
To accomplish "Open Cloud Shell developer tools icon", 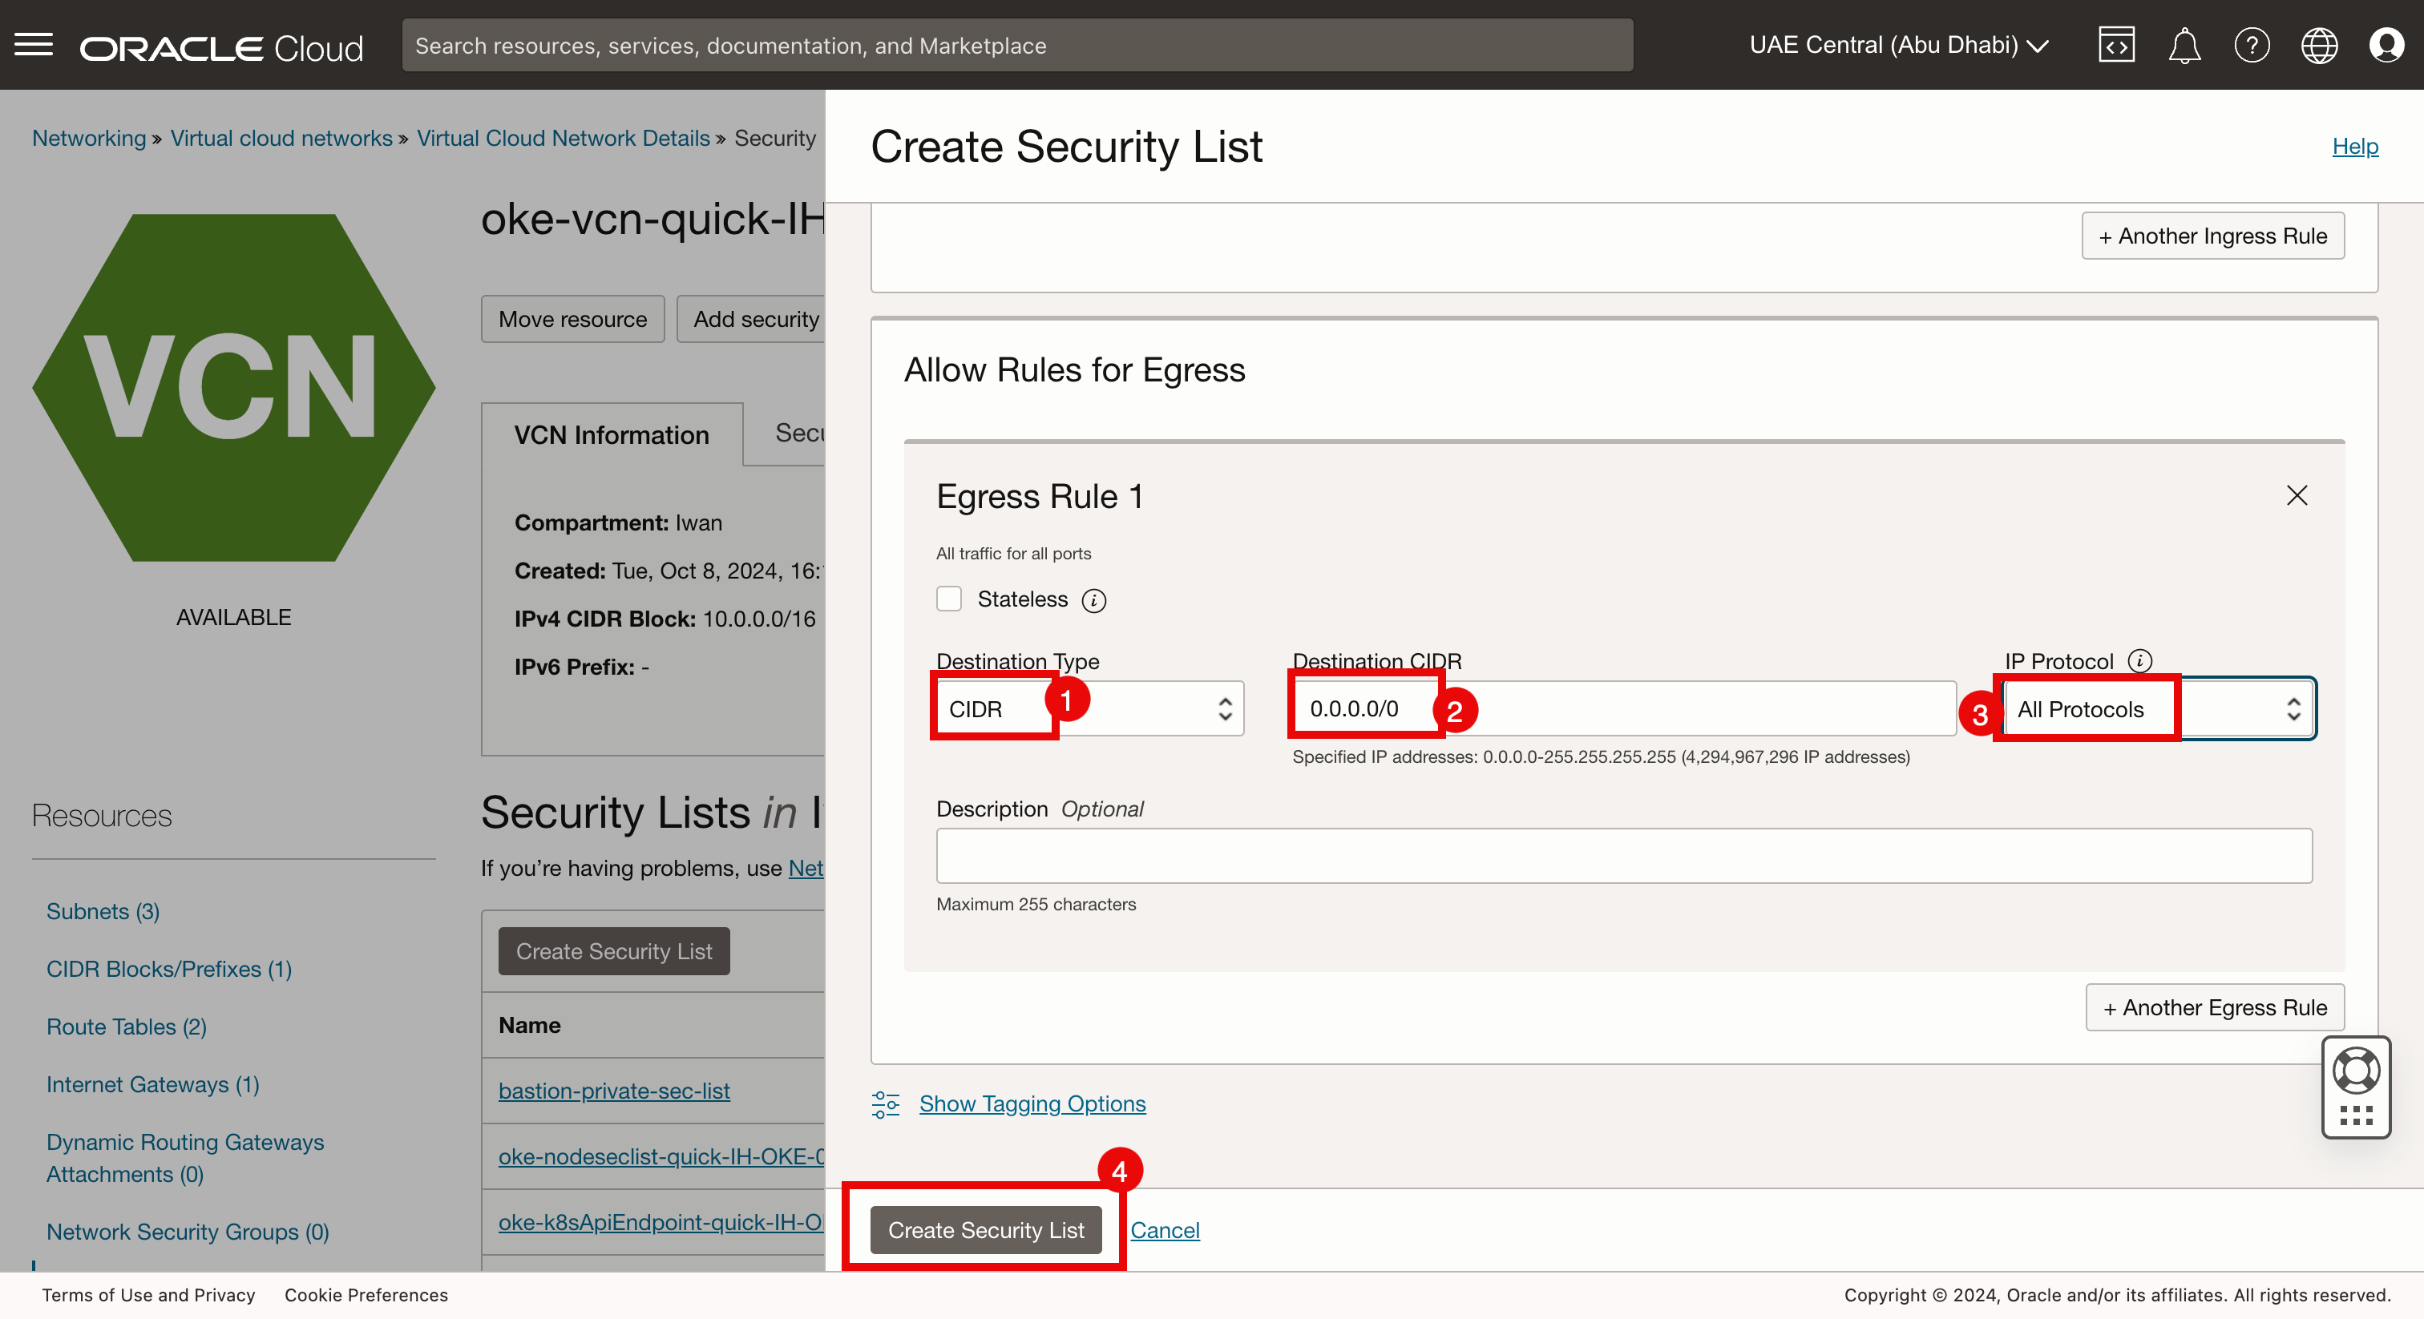I will tap(2116, 44).
